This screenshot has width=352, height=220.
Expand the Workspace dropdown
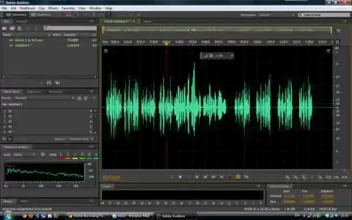coord(277,15)
